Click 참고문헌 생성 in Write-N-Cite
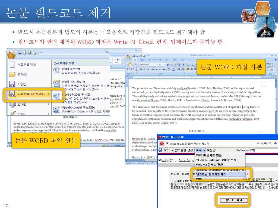This screenshot has width=278, height=208. (x=184, y=150)
